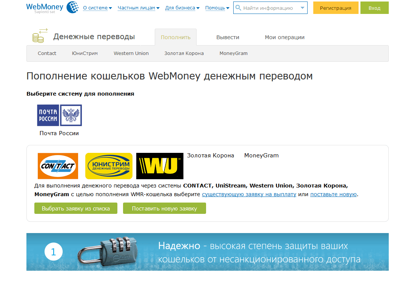Follow the 'поставьте новую' link
This screenshot has height=282, width=408.
coord(333,194)
